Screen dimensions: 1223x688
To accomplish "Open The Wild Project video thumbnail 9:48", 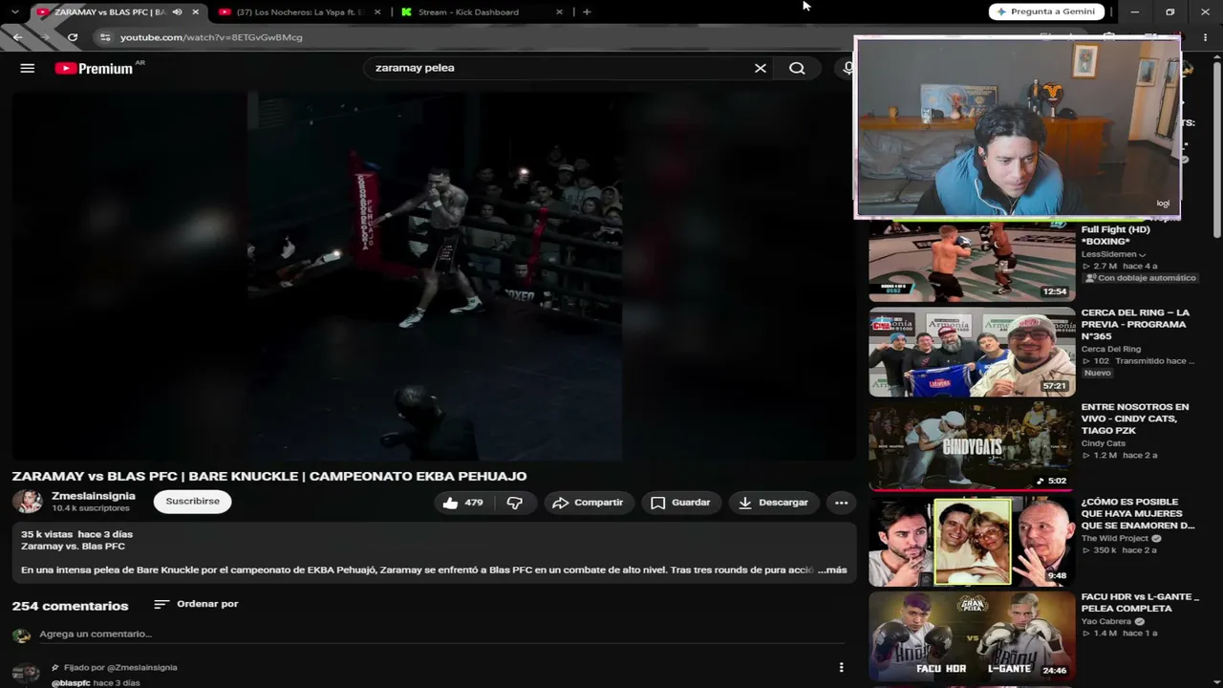I will click(972, 541).
